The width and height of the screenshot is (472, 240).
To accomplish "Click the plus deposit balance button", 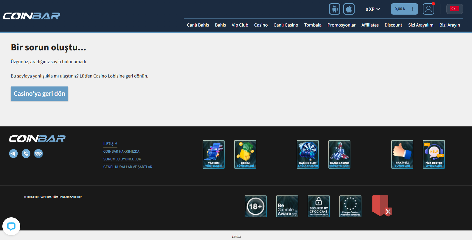I will pyautogui.click(x=413, y=9).
